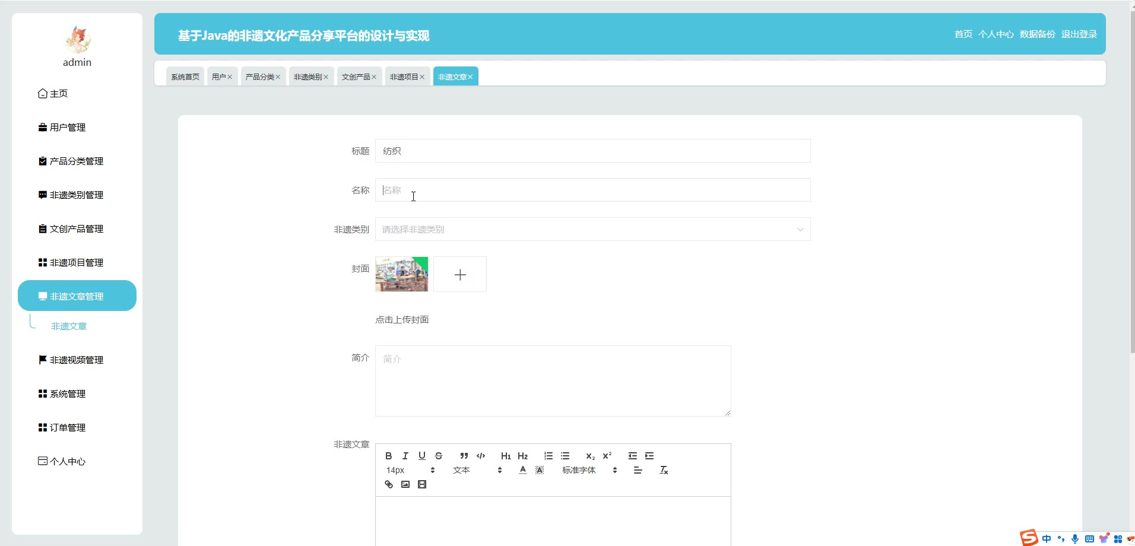Image resolution: width=1135 pixels, height=546 pixels.
Task: Create a numbered list
Action: (549, 456)
